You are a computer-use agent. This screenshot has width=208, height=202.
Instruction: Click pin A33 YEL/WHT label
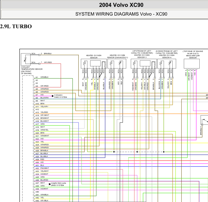coord(42,171)
